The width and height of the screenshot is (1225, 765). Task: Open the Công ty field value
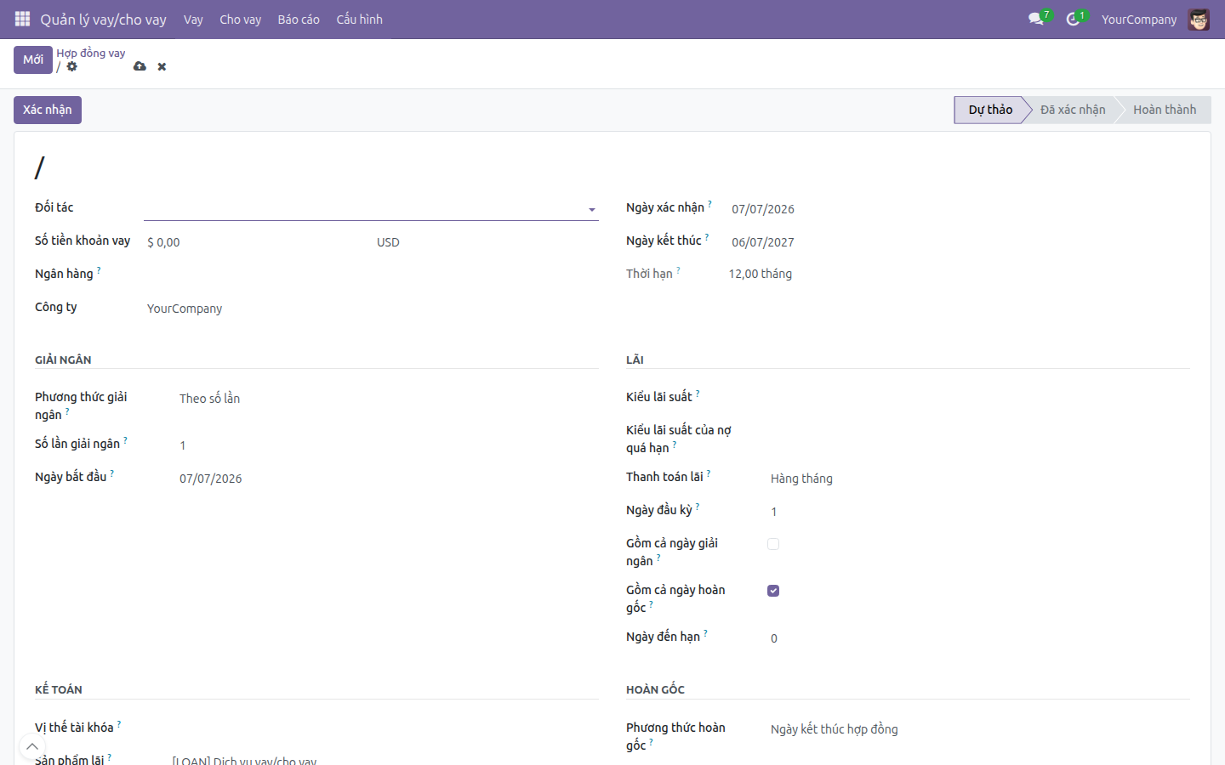pyautogui.click(x=371, y=309)
